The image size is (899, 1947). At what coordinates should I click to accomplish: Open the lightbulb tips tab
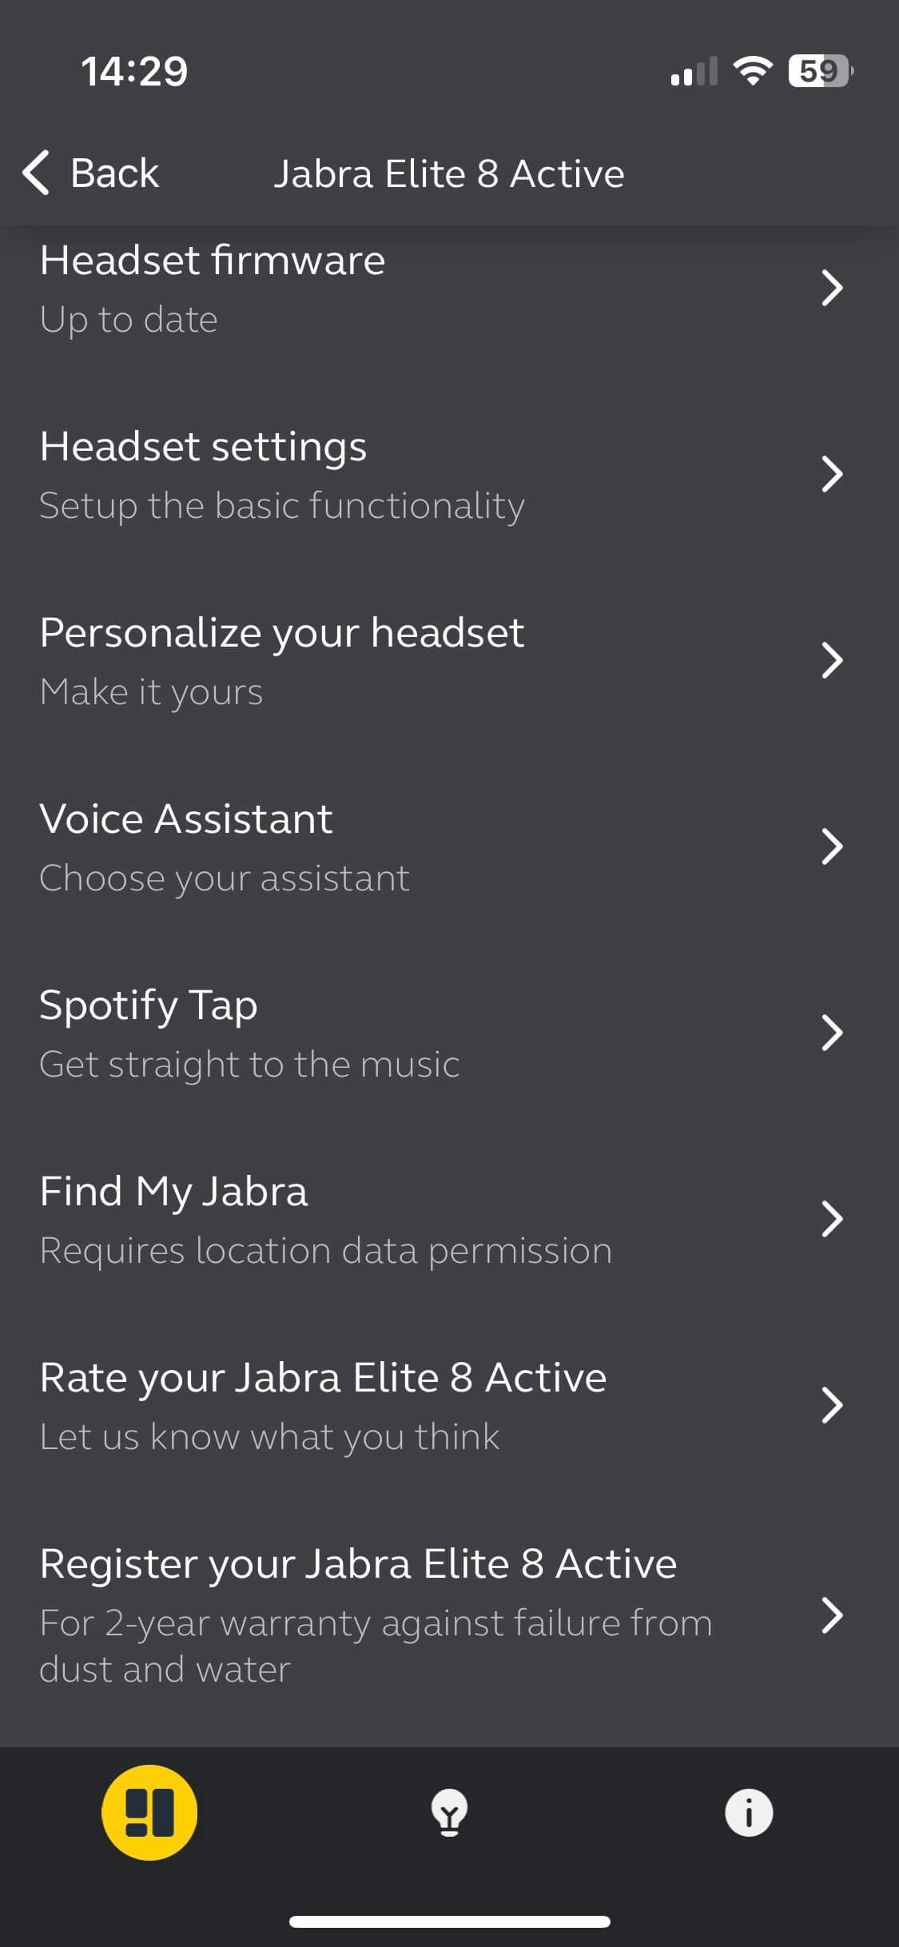(x=449, y=1812)
